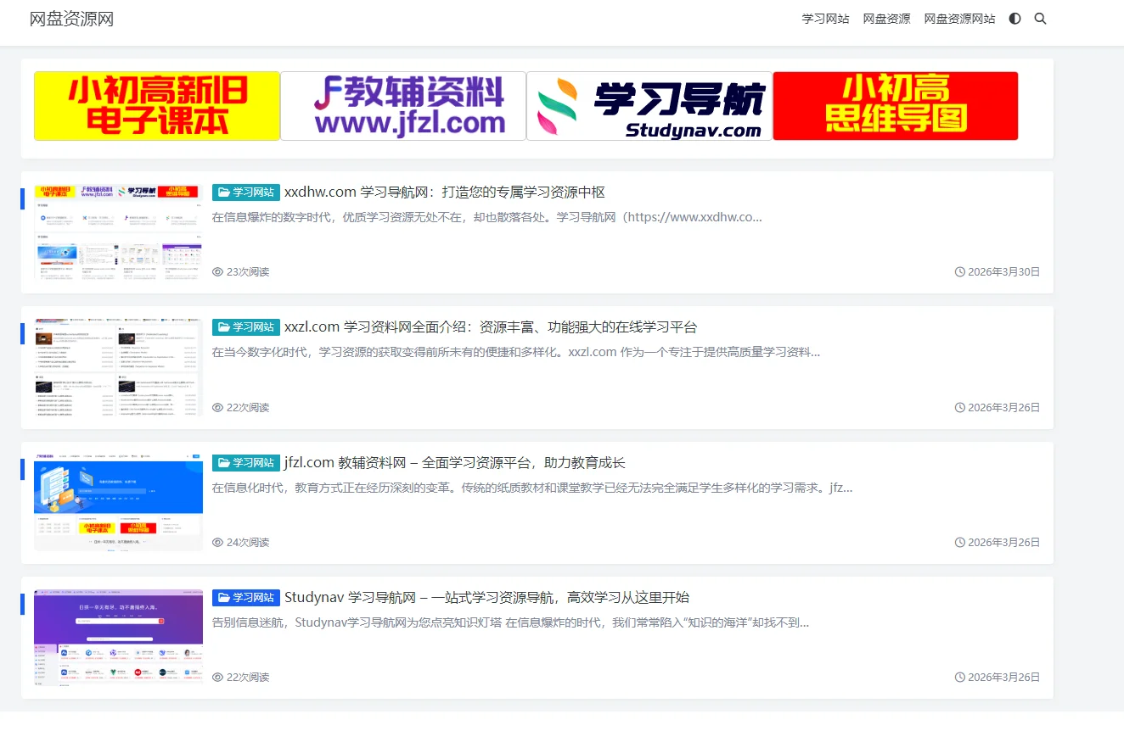Click the clock icon beside 2026年3月30日
1124x731 pixels.
point(960,271)
